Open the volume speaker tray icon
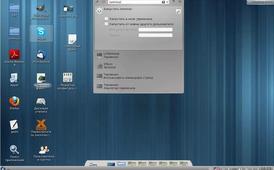Screen dimensions: 274x170 (241, 169)
